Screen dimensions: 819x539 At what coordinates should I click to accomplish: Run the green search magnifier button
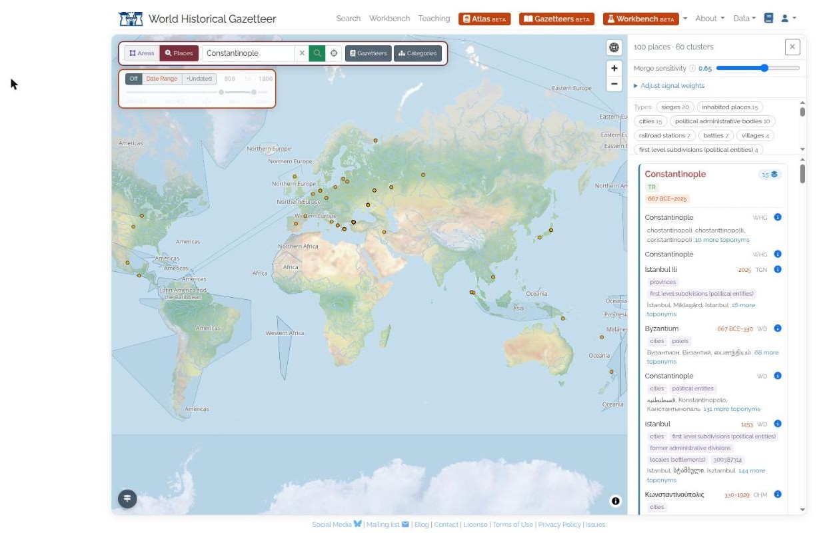click(x=317, y=53)
